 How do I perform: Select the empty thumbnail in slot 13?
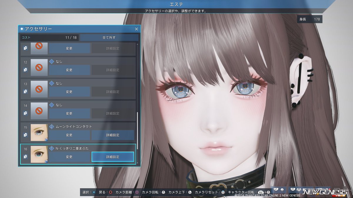(x=39, y=89)
